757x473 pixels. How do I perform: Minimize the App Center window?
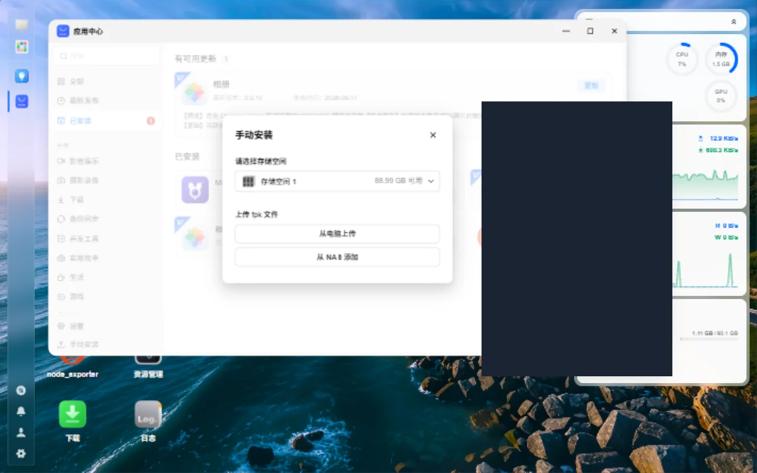point(566,31)
